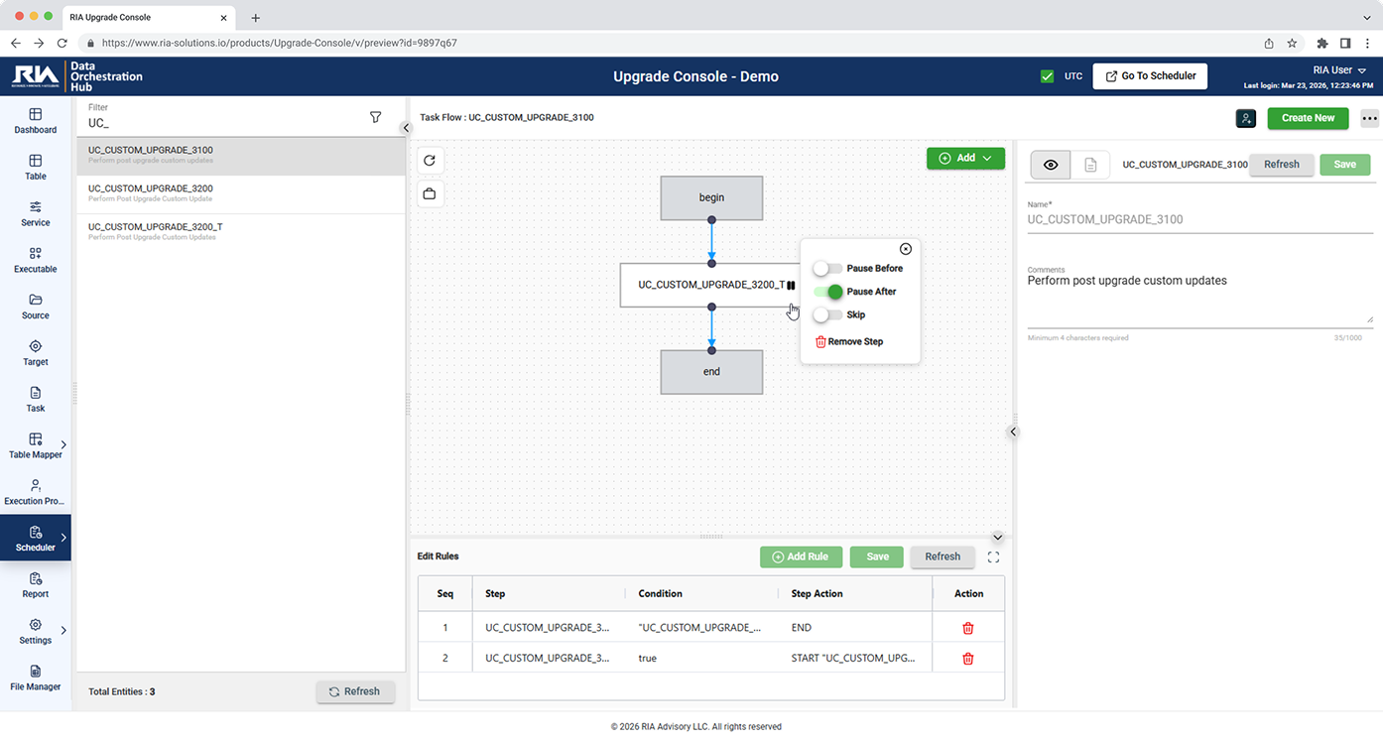Click the pause icon on the UC_CUSTOM_UPGRADE_3200_T node
1383x742 pixels.
[x=791, y=286]
